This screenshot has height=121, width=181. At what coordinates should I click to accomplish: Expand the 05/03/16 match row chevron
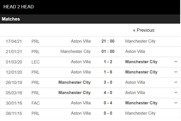click(176, 92)
